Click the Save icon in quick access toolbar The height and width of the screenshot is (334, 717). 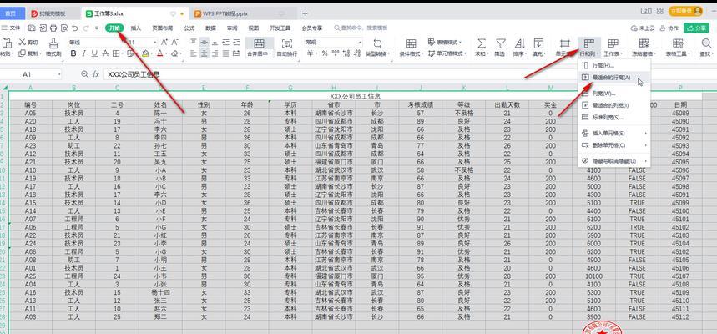point(32,28)
